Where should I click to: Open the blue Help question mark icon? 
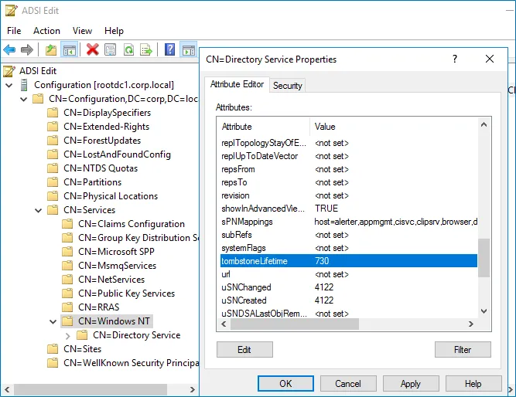169,50
